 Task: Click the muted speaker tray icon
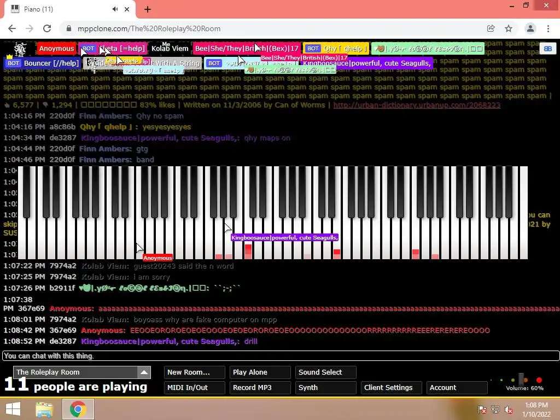pyautogui.click(x=509, y=410)
